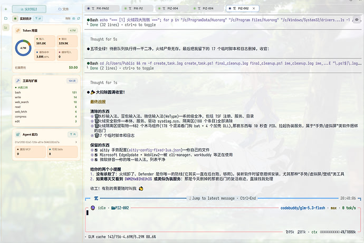Image resolution: width=364 pixels, height=243 pixels.
Task: Open the codebuddy/glm-5.3-flash model selector
Action: point(303,208)
